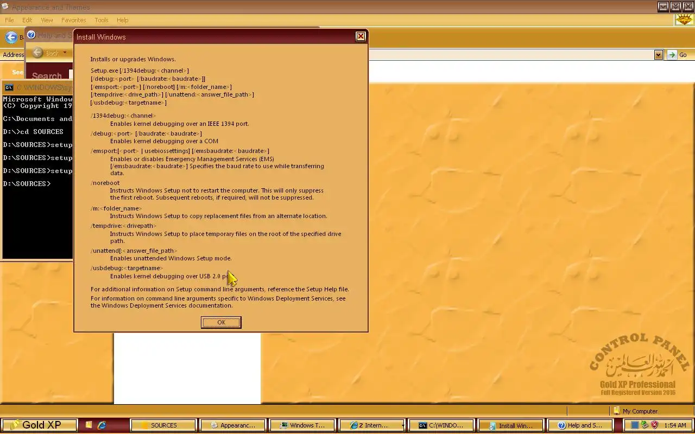Open the Edit menu
Viewport: 695px width, 434px height.
[x=27, y=20]
